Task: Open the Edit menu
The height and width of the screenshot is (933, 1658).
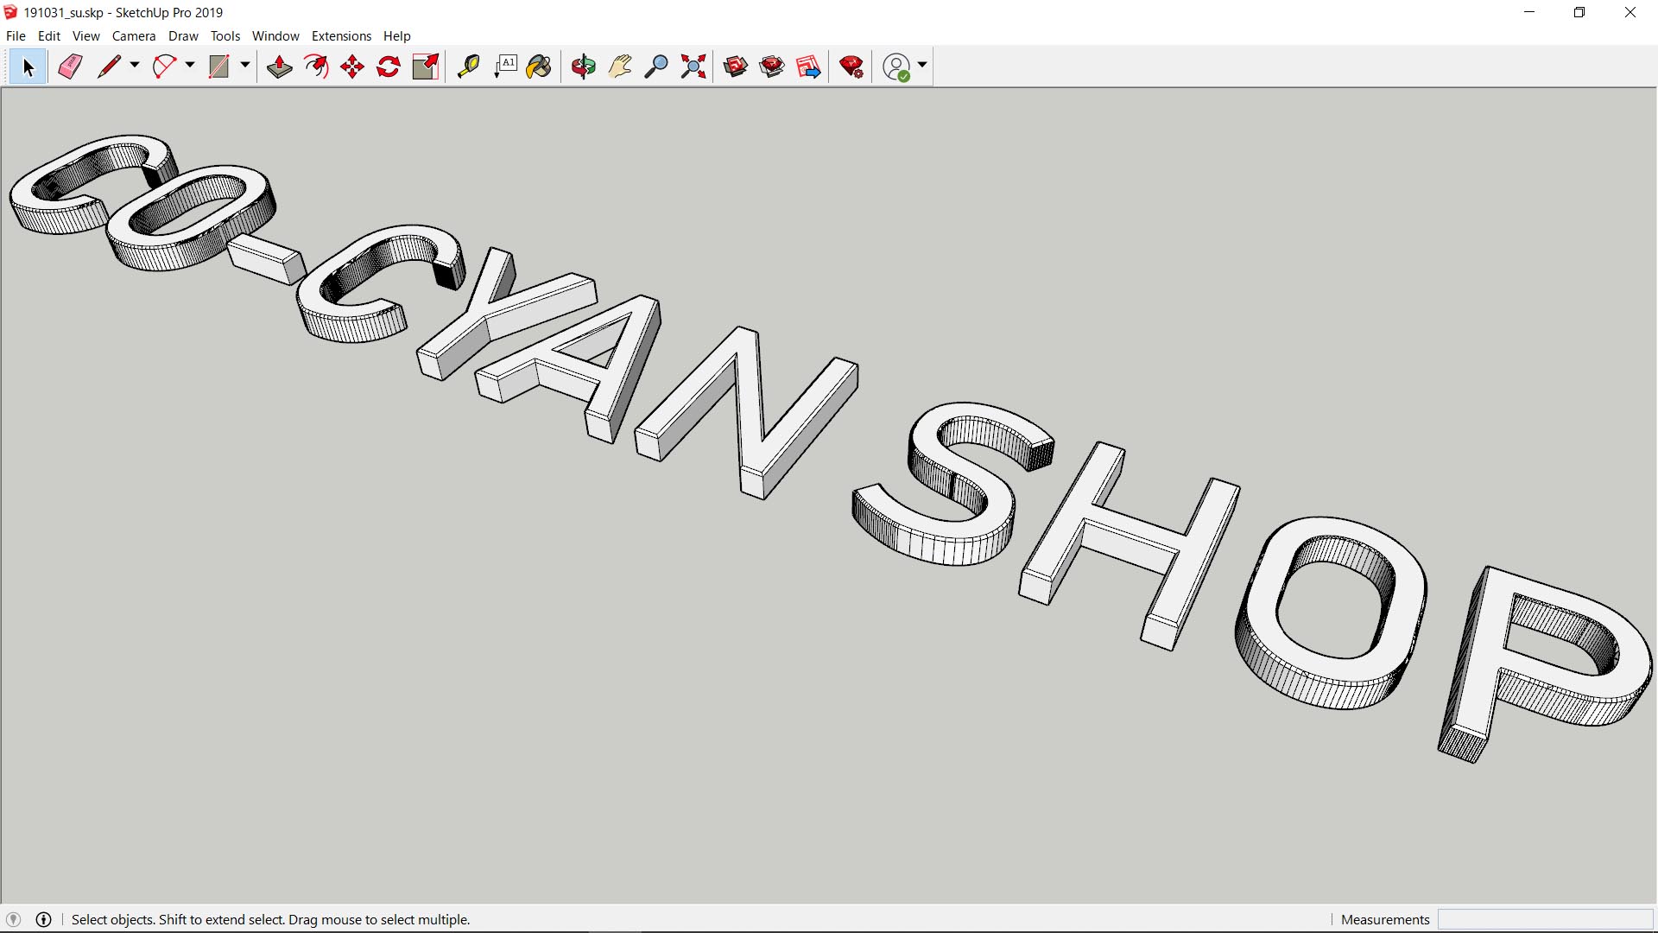Action: click(49, 36)
